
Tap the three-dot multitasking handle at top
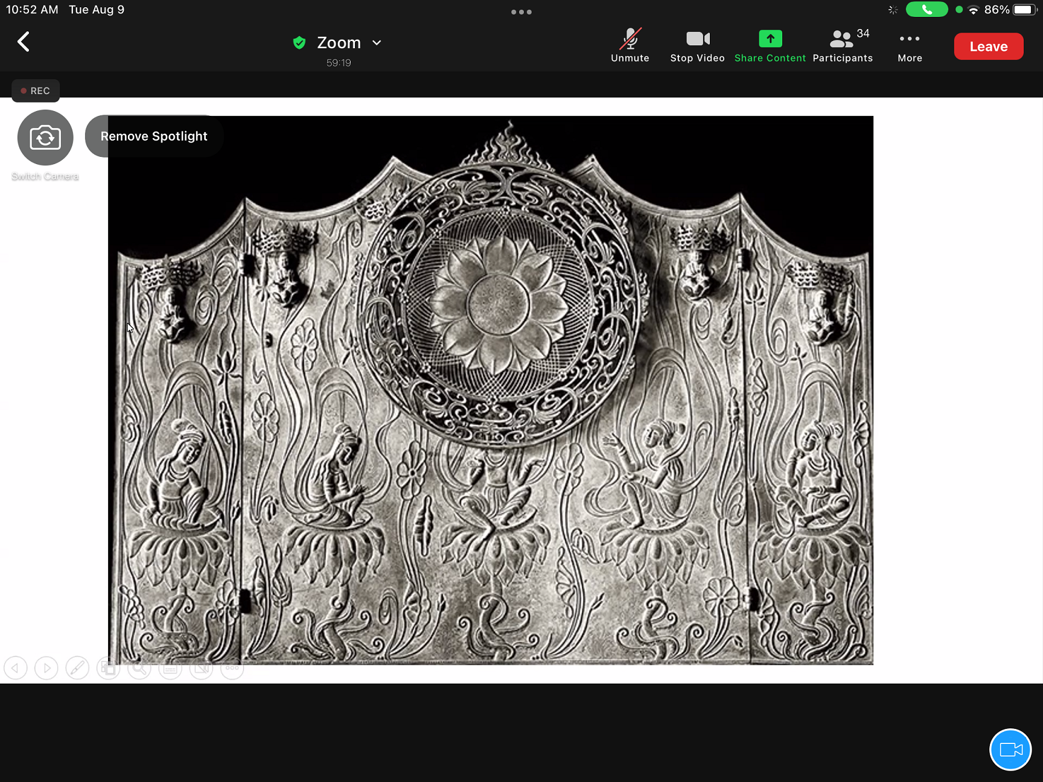521,12
